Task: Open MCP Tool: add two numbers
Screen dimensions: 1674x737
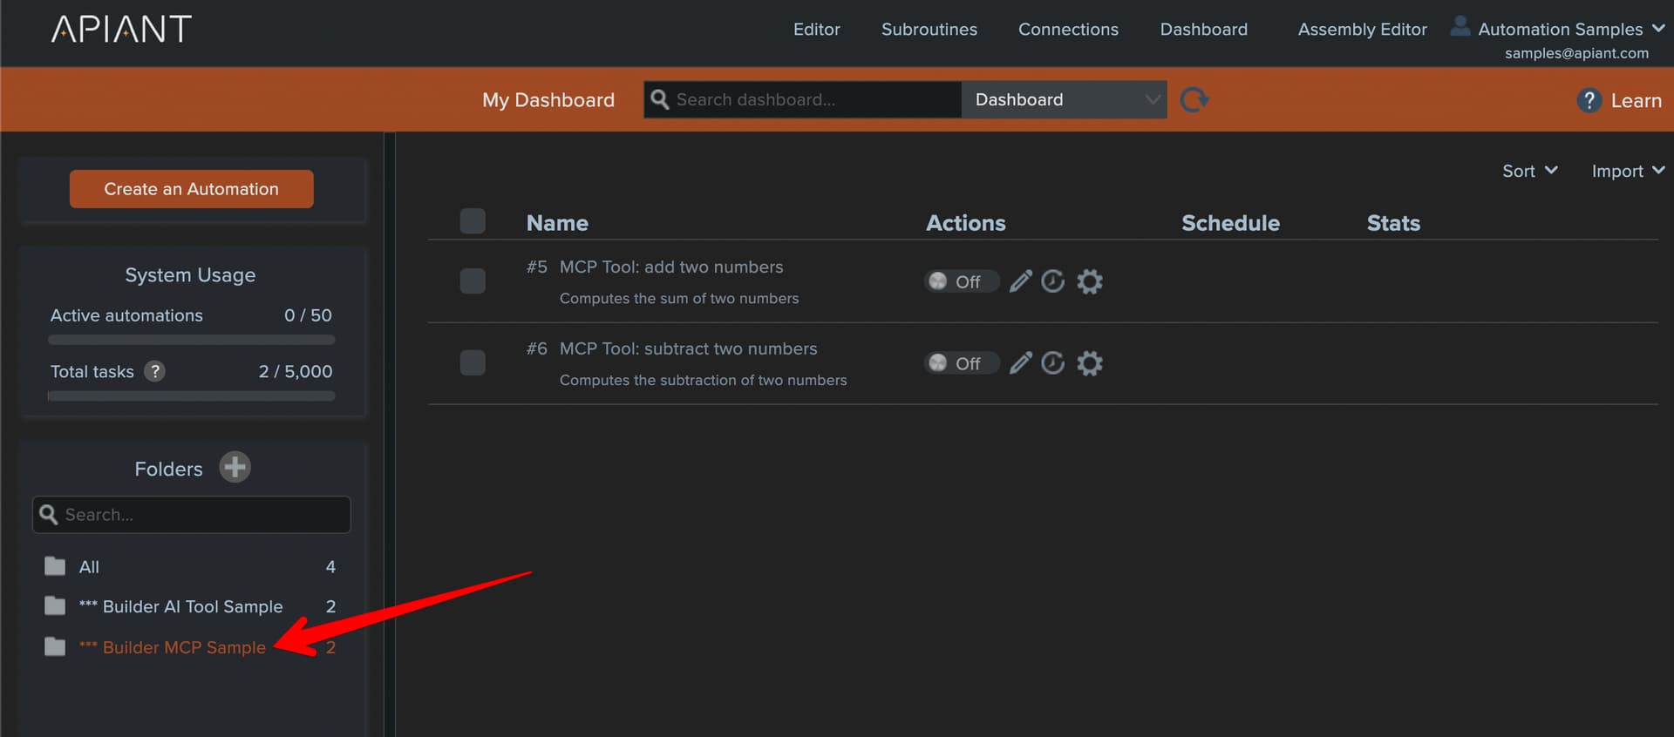Action: tap(671, 267)
